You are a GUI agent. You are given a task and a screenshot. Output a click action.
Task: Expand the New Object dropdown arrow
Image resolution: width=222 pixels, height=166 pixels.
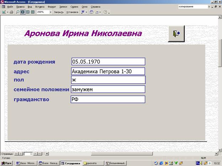tap(100, 12)
